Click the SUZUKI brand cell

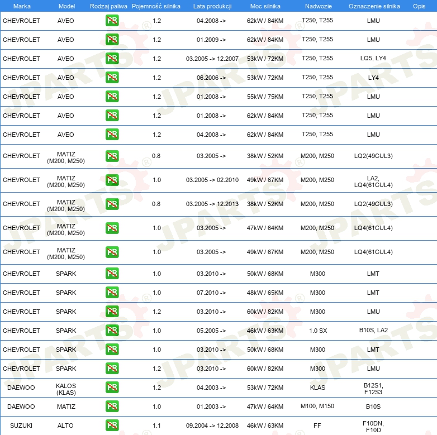pyautogui.click(x=21, y=426)
